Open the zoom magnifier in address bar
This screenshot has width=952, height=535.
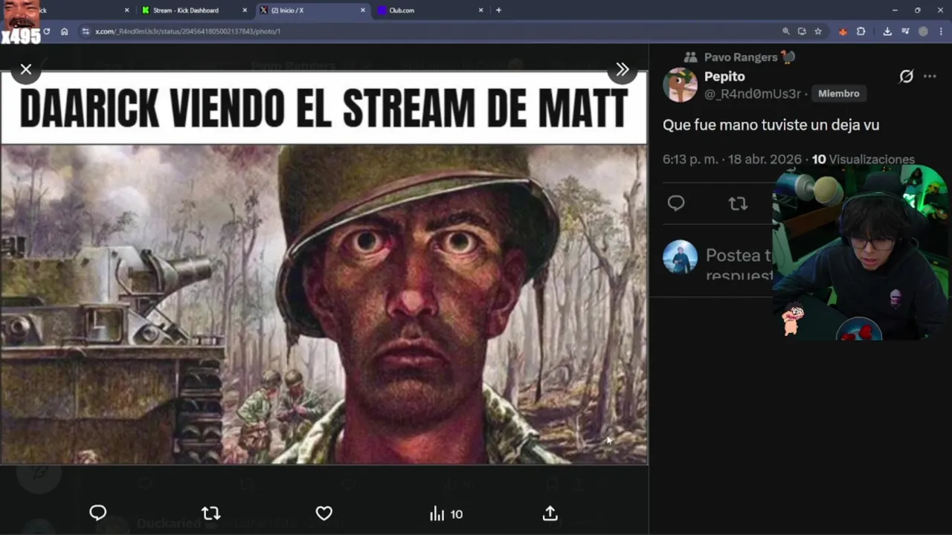pyautogui.click(x=786, y=31)
